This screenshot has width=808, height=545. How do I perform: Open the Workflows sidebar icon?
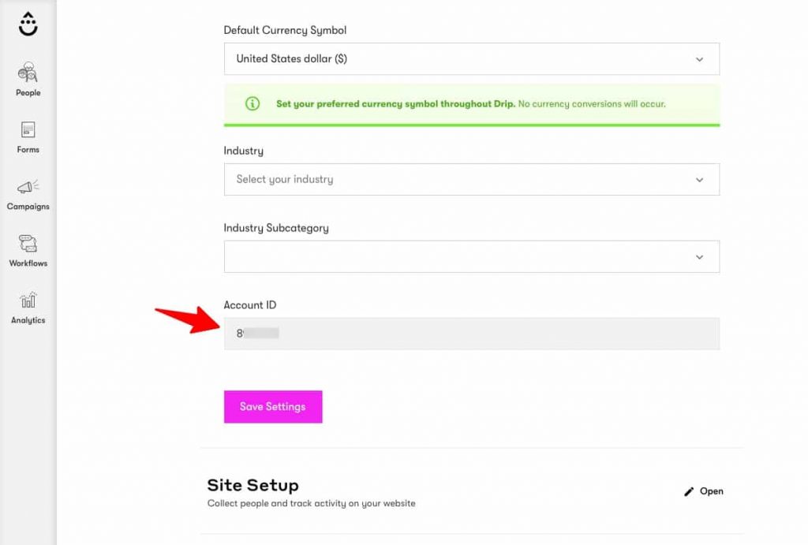[x=28, y=243]
